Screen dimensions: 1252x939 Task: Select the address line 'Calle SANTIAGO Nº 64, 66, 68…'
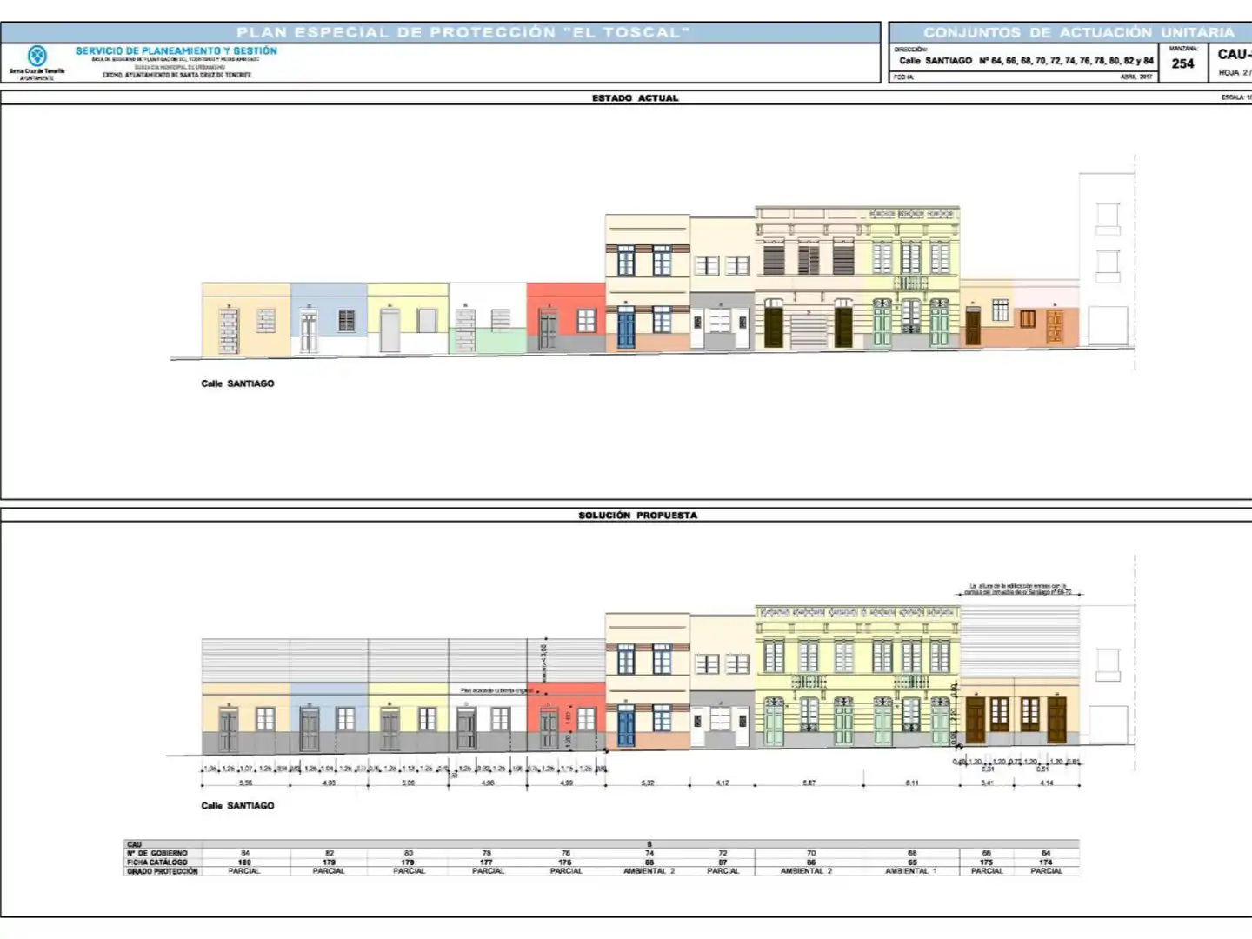(1026, 61)
